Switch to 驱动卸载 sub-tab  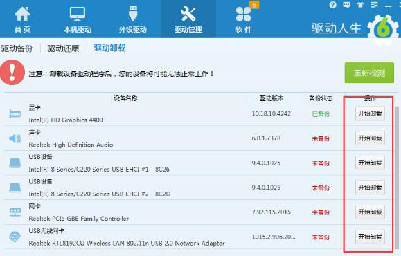[109, 48]
